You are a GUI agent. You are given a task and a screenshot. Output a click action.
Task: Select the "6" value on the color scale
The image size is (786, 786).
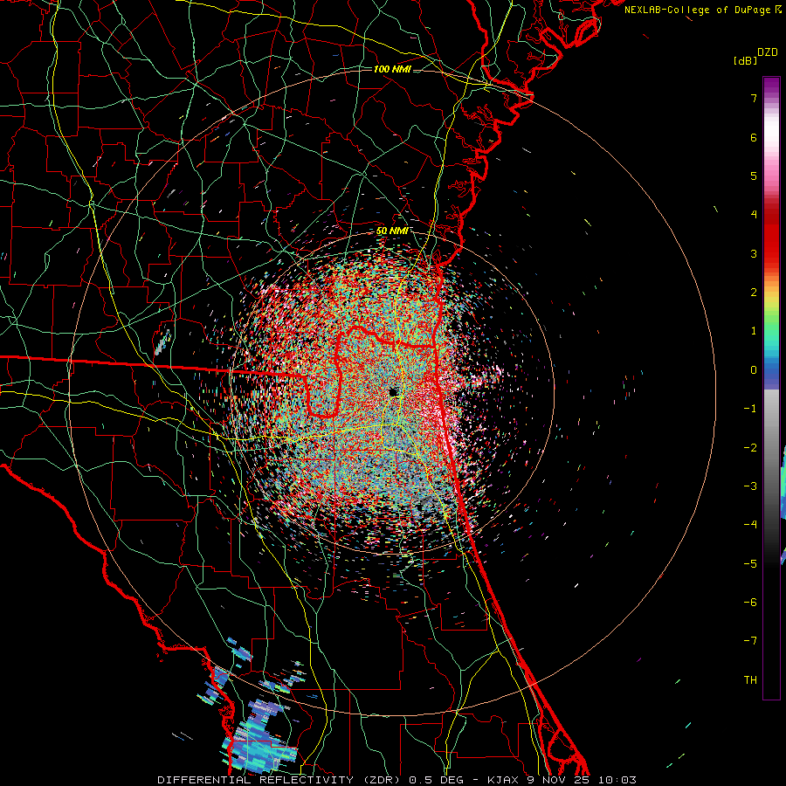(754, 137)
